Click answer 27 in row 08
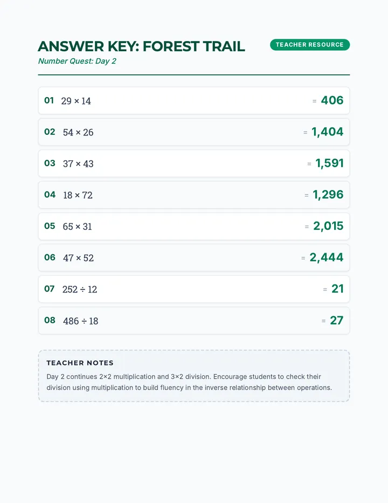Image resolution: width=388 pixels, height=503 pixels. 337,321
